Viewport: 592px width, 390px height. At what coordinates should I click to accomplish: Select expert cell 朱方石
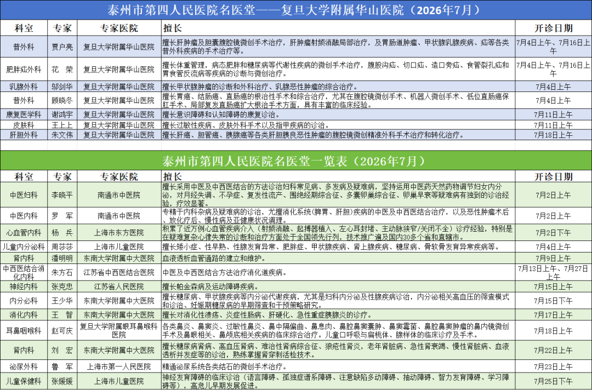pos(62,272)
